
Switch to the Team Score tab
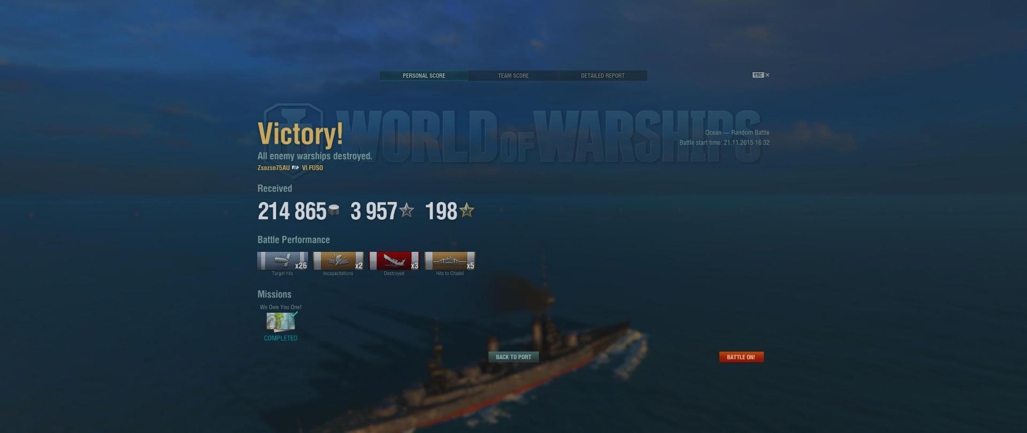[513, 76]
